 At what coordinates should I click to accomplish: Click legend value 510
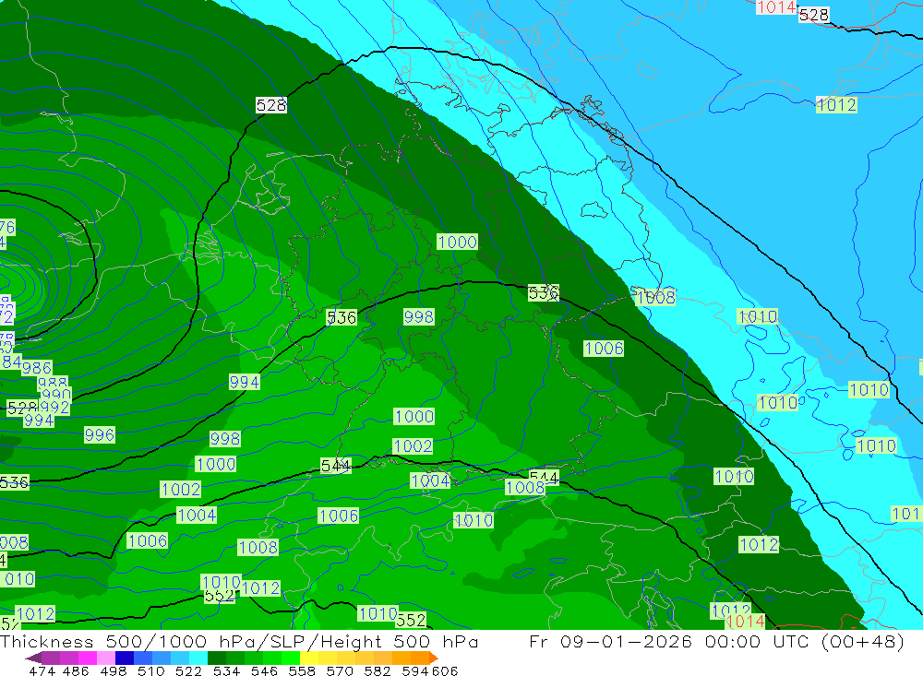click(x=150, y=671)
